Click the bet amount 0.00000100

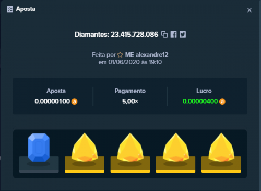point(52,102)
